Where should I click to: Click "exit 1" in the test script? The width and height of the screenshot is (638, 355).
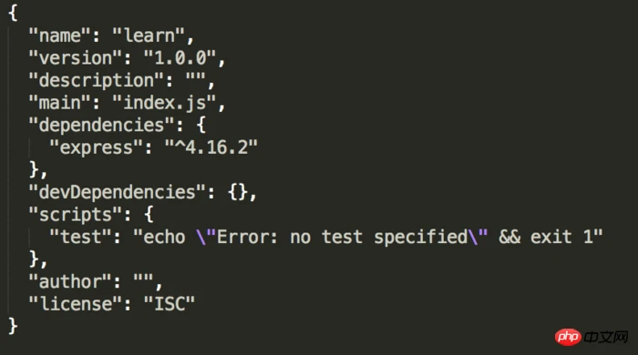click(562, 237)
